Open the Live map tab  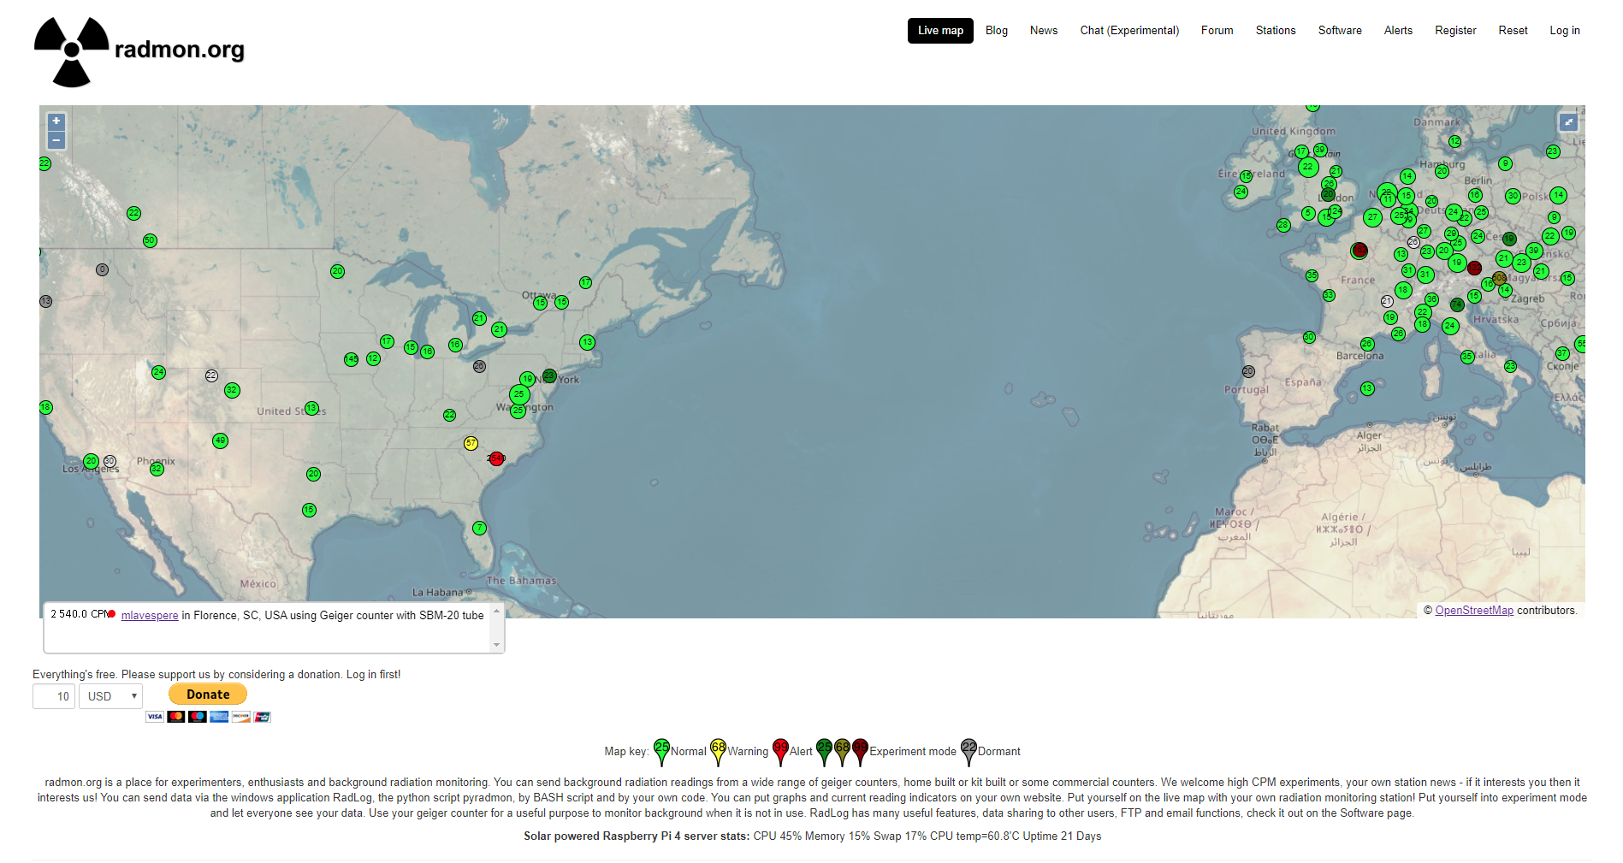pyautogui.click(x=940, y=30)
